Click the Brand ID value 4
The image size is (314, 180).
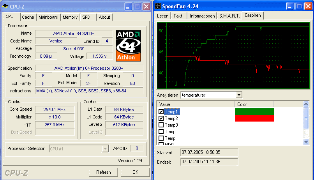click(x=107, y=41)
